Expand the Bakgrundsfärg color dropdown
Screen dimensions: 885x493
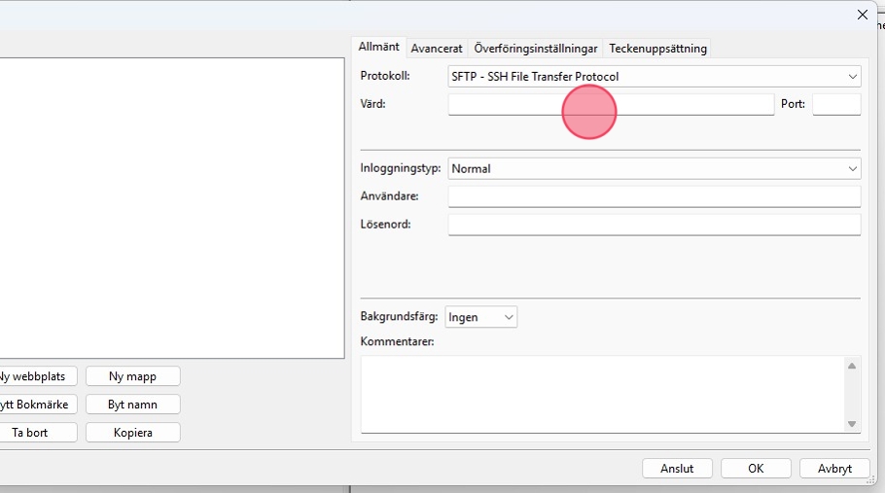pos(481,317)
